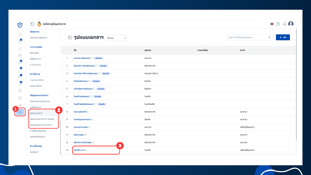The width and height of the screenshot is (311, 175).
Task: Open ใบเสร็จสลิป(ต้นแบบ) template link
Action: [x=83, y=104]
